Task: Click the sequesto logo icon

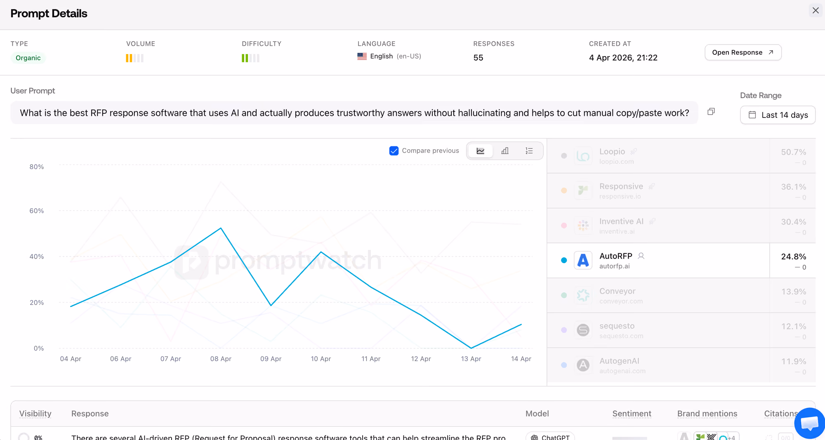Action: pos(583,330)
